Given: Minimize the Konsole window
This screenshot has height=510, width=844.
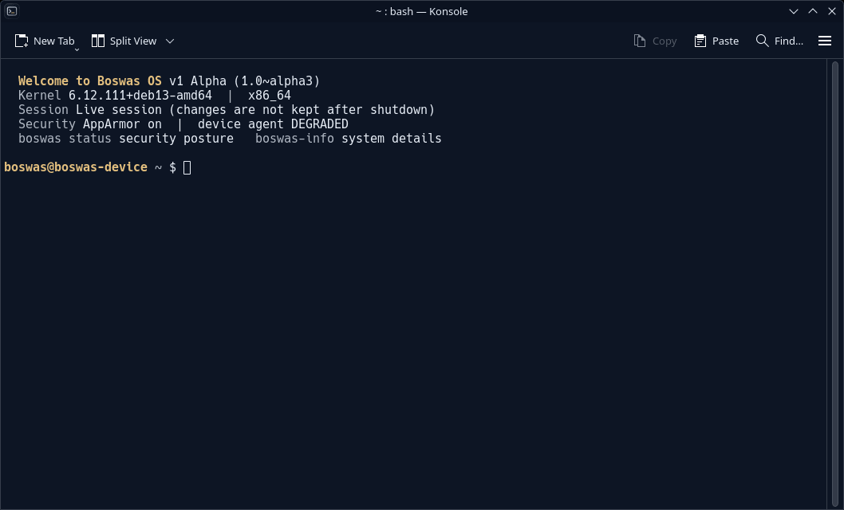Looking at the screenshot, I should pos(794,11).
